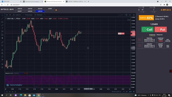
Task: Switch chart to fullscreen mode
Action: coord(130,15)
